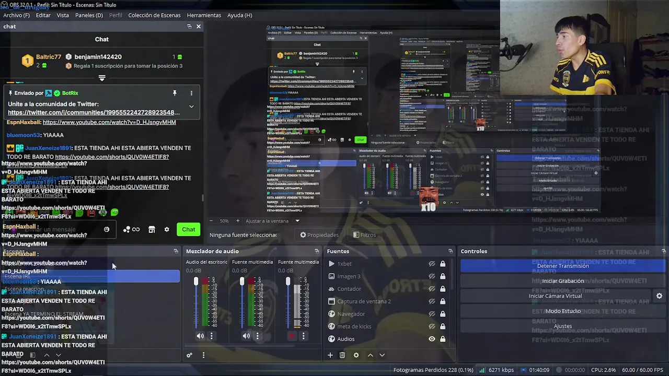This screenshot has width=669, height=376.
Task: Open the Twitter communities link
Action: pos(94,112)
